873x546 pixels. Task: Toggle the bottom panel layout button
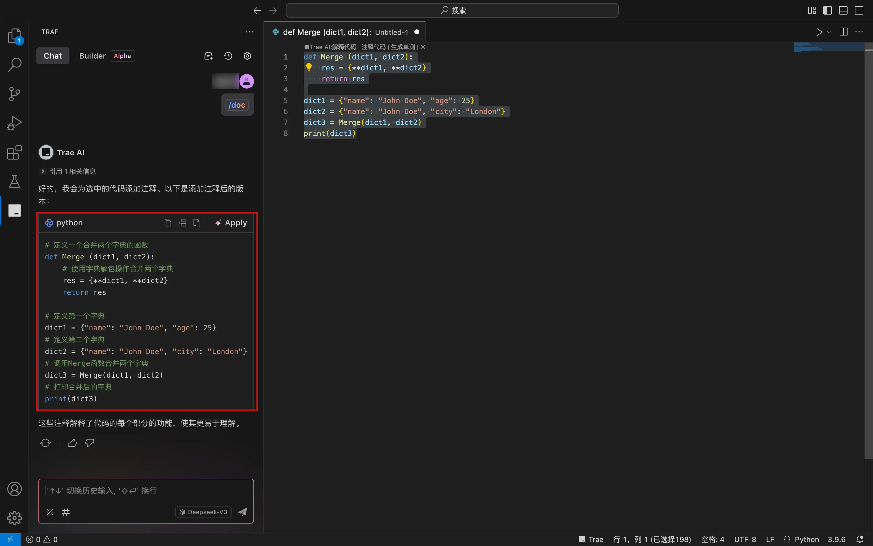tap(843, 11)
